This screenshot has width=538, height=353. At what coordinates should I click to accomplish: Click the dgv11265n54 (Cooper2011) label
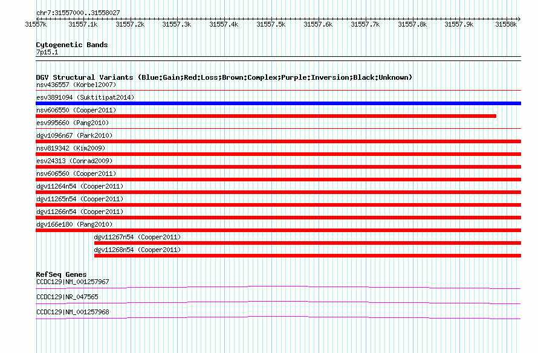pyautogui.click(x=80, y=199)
